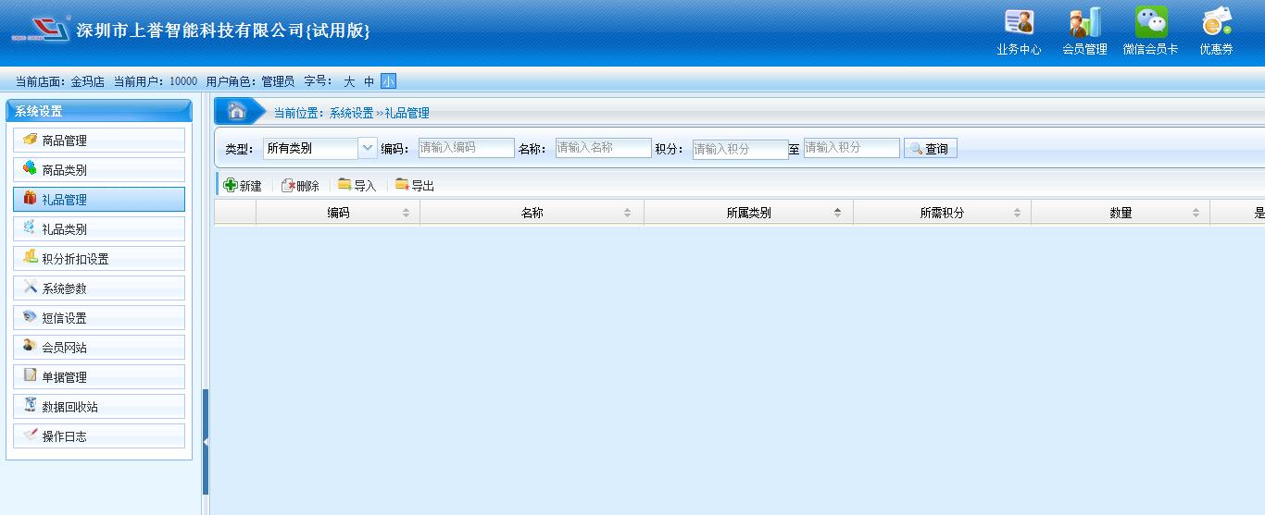1265x515 pixels.
Task: Click the 系统设置 breadcrumb link
Action: 351,113
